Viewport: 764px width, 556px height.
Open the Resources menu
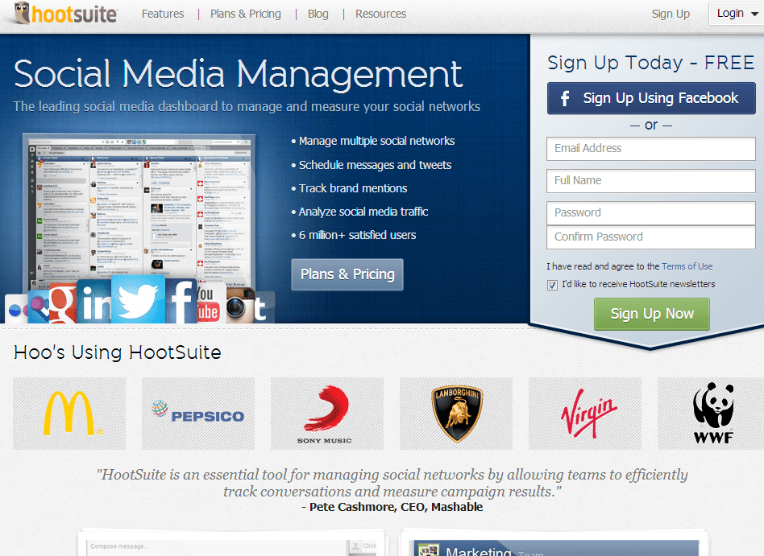point(380,14)
